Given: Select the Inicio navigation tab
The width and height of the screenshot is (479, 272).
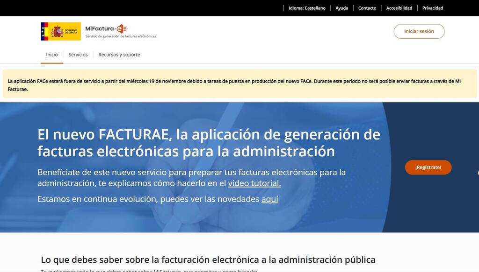Looking at the screenshot, I should click(52, 55).
